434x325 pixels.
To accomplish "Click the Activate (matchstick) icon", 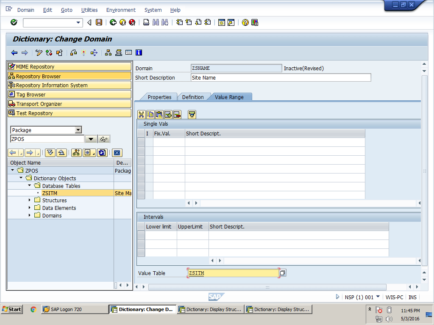I will pos(84,52).
